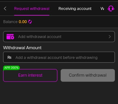
Task: Click the Balance label text
Action: pos(10,22)
